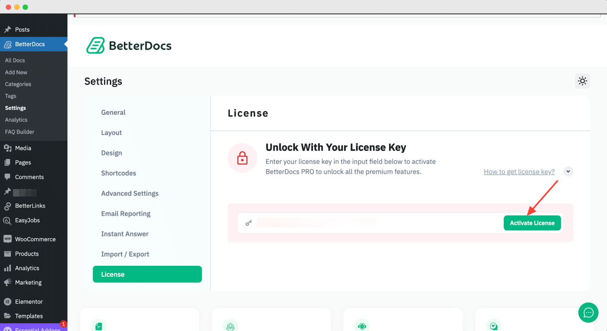This screenshot has height=331, width=607.
Task: Switch to the General settings tab
Action: pos(113,112)
